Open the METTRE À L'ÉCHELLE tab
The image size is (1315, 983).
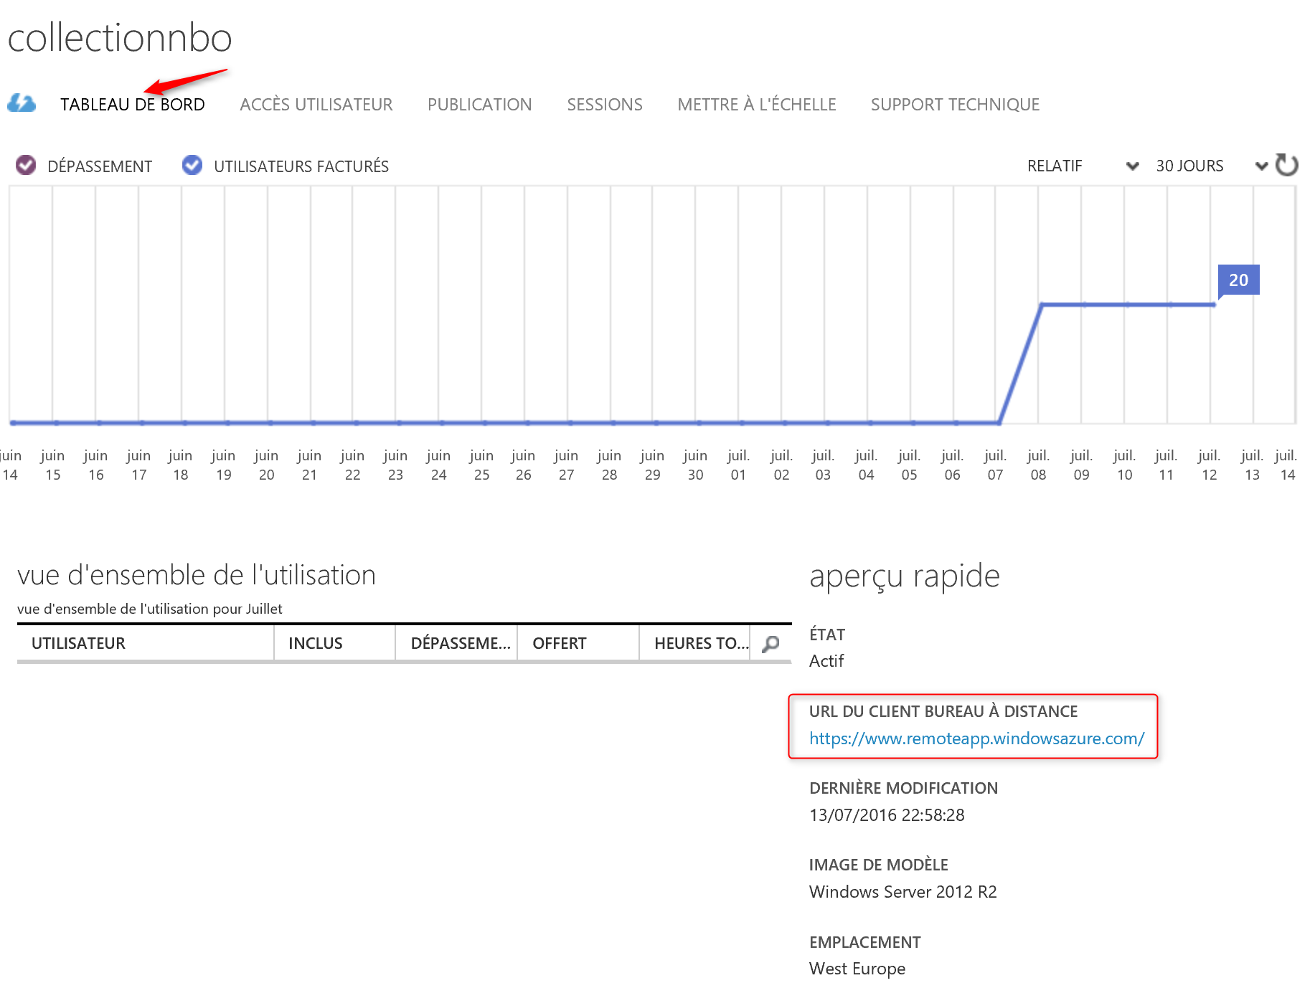(756, 105)
